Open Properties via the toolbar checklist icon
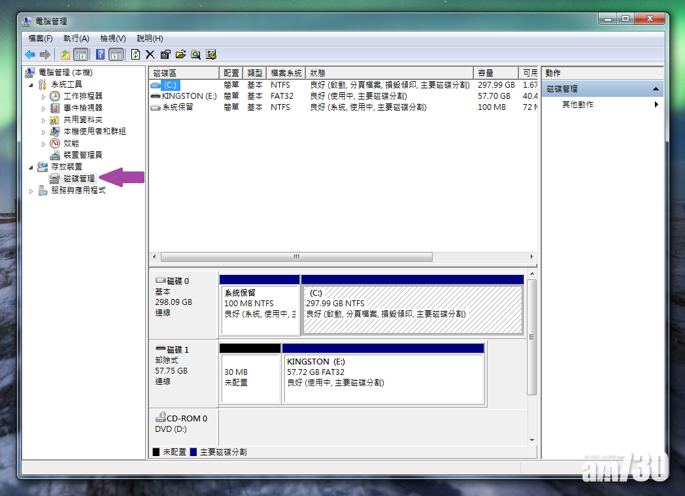The height and width of the screenshot is (496, 685). click(x=165, y=55)
